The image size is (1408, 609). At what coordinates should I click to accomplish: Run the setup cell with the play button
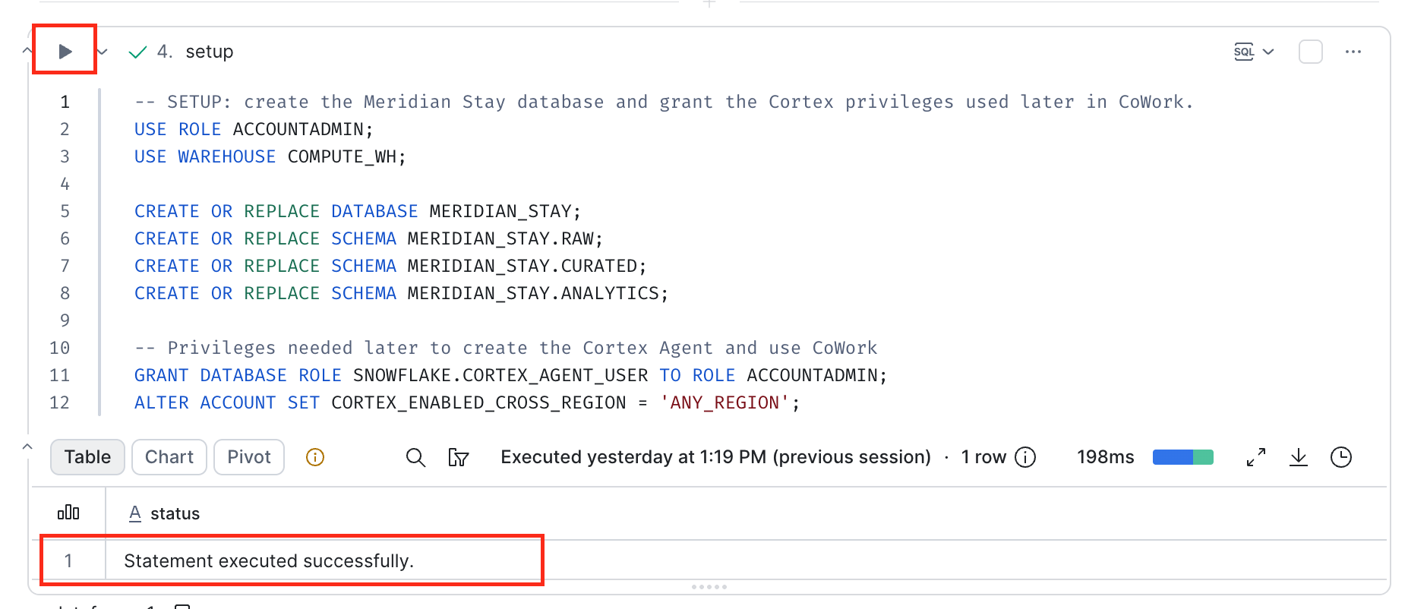(x=65, y=51)
